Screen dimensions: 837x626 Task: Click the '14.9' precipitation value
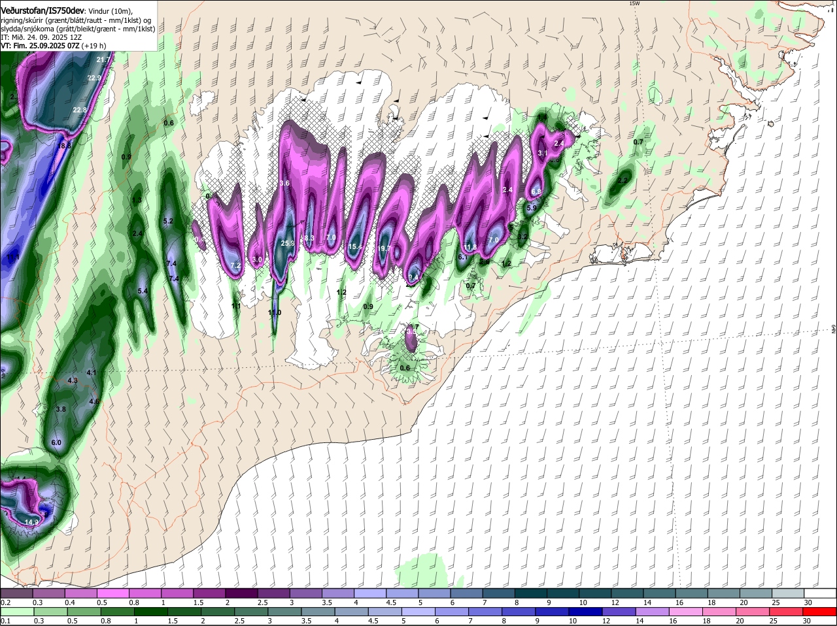click(32, 522)
